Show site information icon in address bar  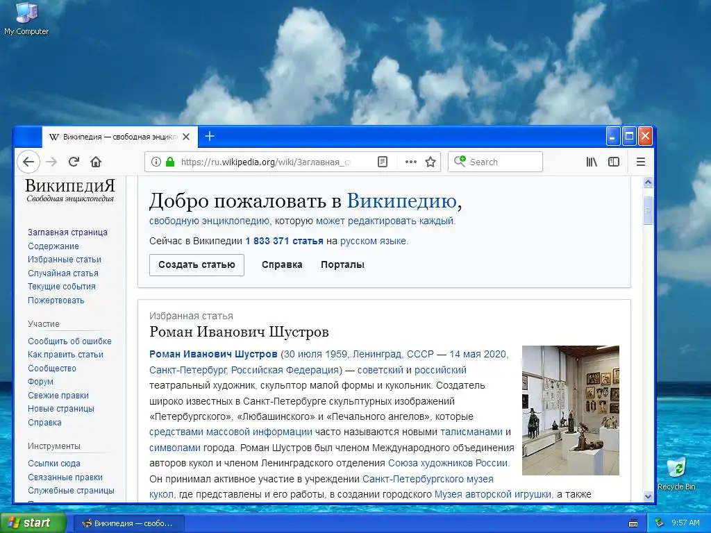click(156, 162)
